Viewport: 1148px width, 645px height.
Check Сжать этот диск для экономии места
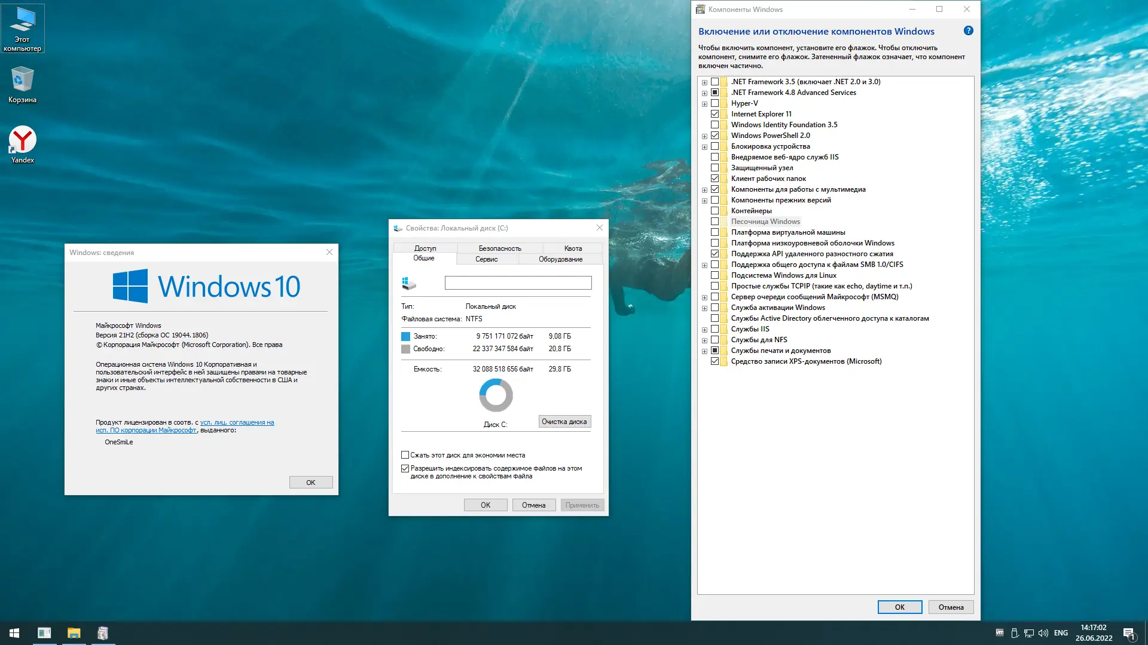(x=405, y=455)
